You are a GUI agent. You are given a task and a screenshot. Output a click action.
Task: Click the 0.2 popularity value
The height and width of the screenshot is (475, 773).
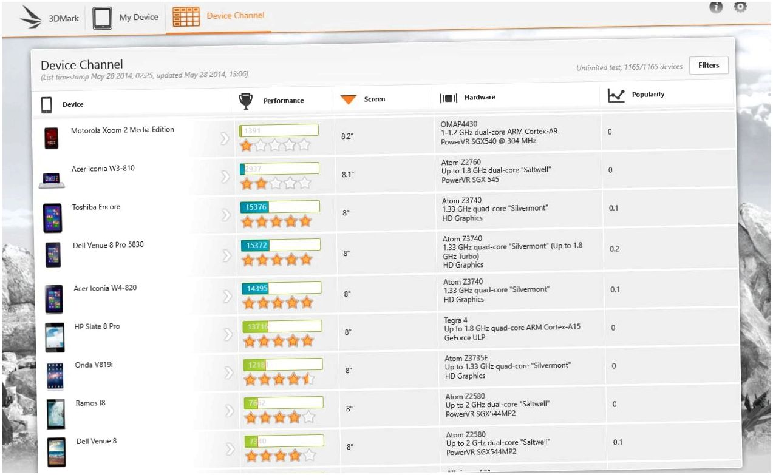click(614, 249)
